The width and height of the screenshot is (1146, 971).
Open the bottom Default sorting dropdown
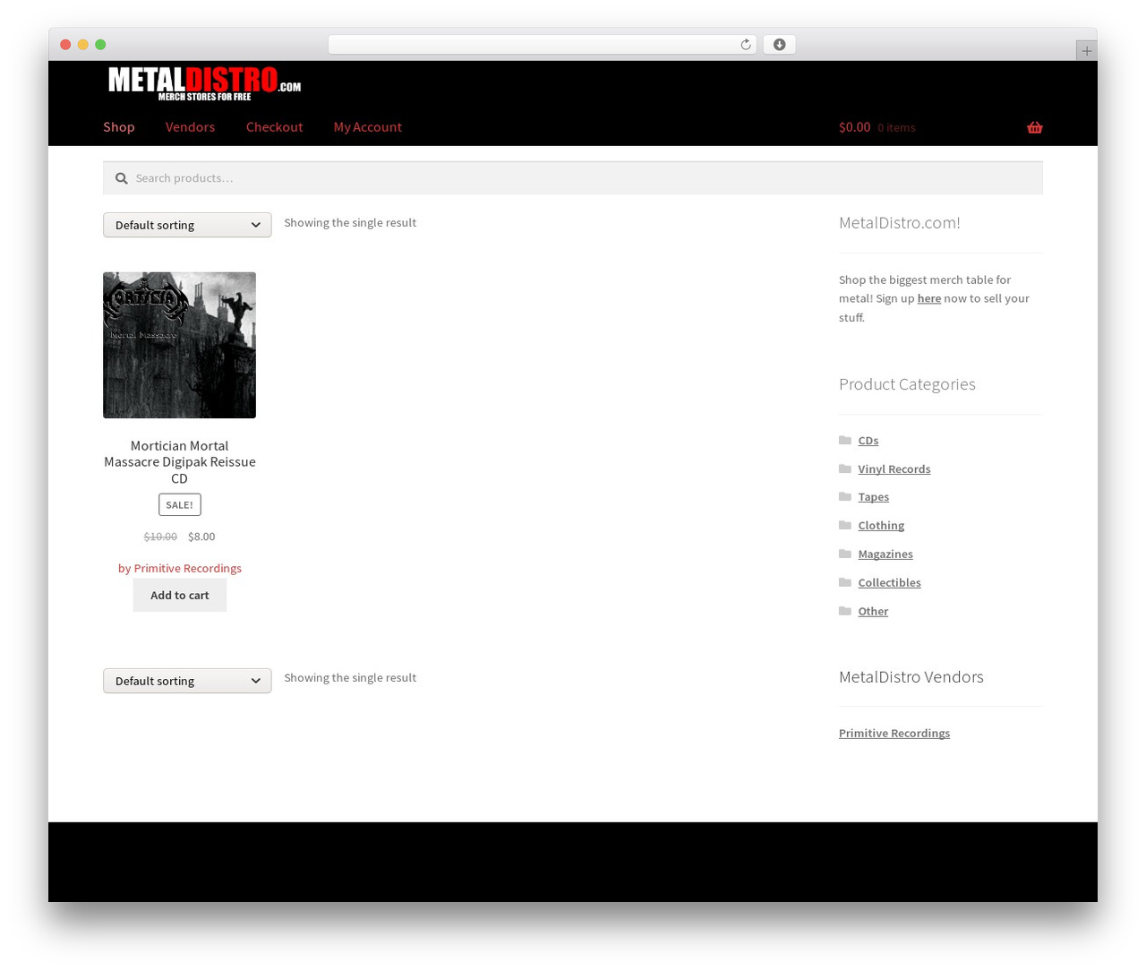point(187,681)
